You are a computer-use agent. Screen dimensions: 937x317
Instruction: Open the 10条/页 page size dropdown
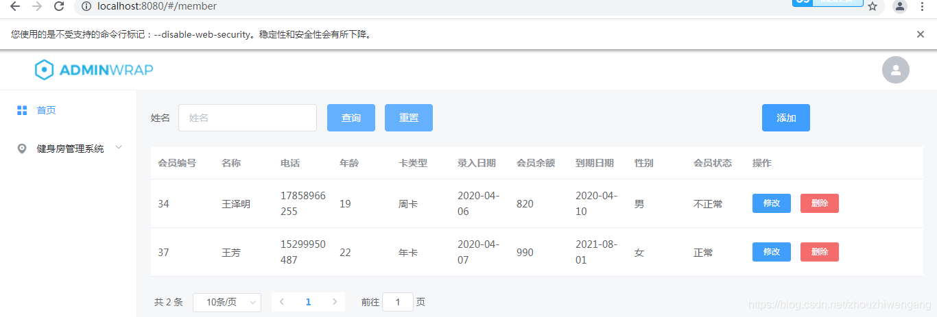[x=227, y=302]
